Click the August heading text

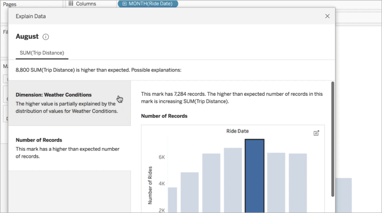(x=27, y=37)
